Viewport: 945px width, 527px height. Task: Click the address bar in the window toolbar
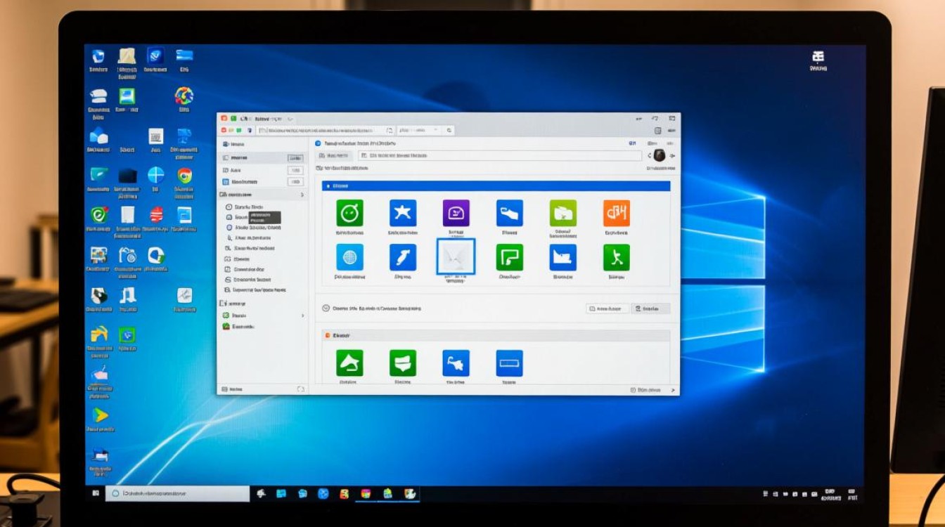coord(325,130)
